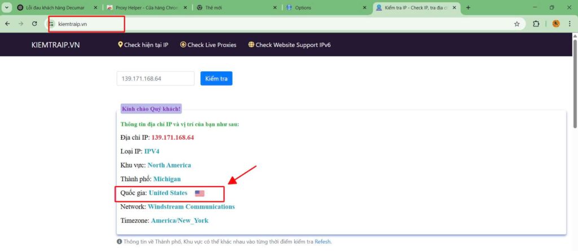
Task: Open the tab search dropdown arrow
Action: pyautogui.click(x=6, y=7)
